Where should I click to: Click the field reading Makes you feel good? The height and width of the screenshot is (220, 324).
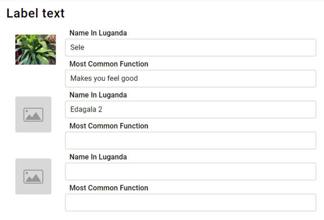coord(190,79)
